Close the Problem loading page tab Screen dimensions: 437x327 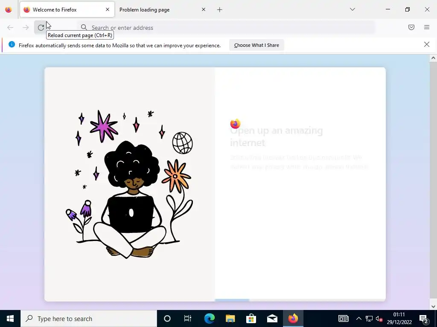pos(204,9)
